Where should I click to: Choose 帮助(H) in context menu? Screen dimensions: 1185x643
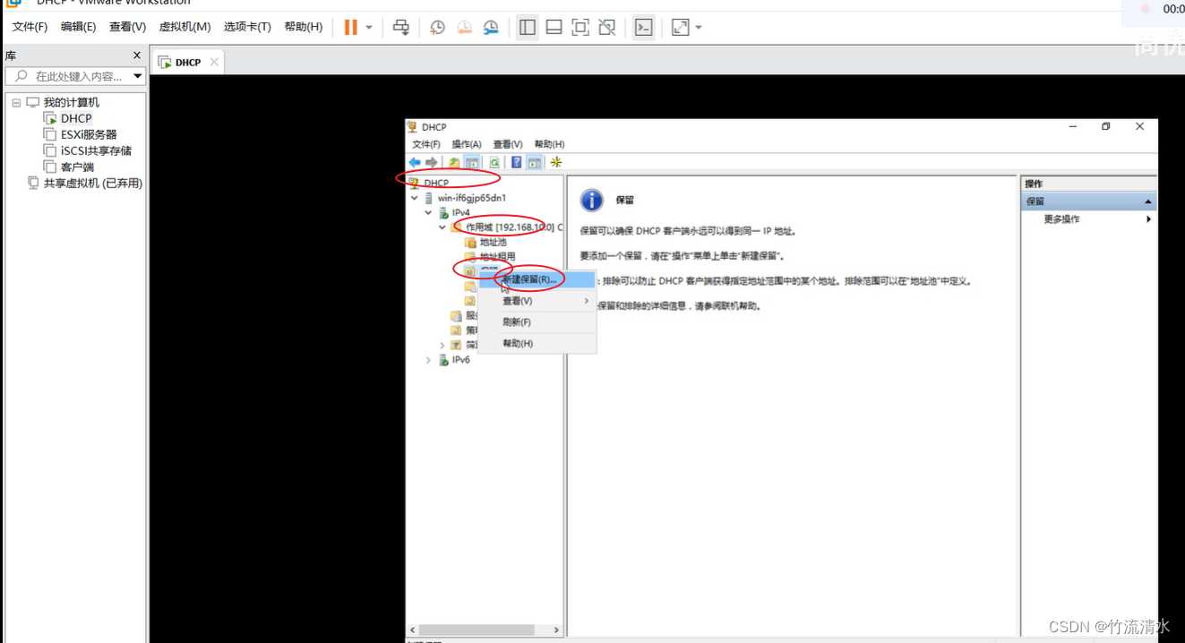point(537,344)
